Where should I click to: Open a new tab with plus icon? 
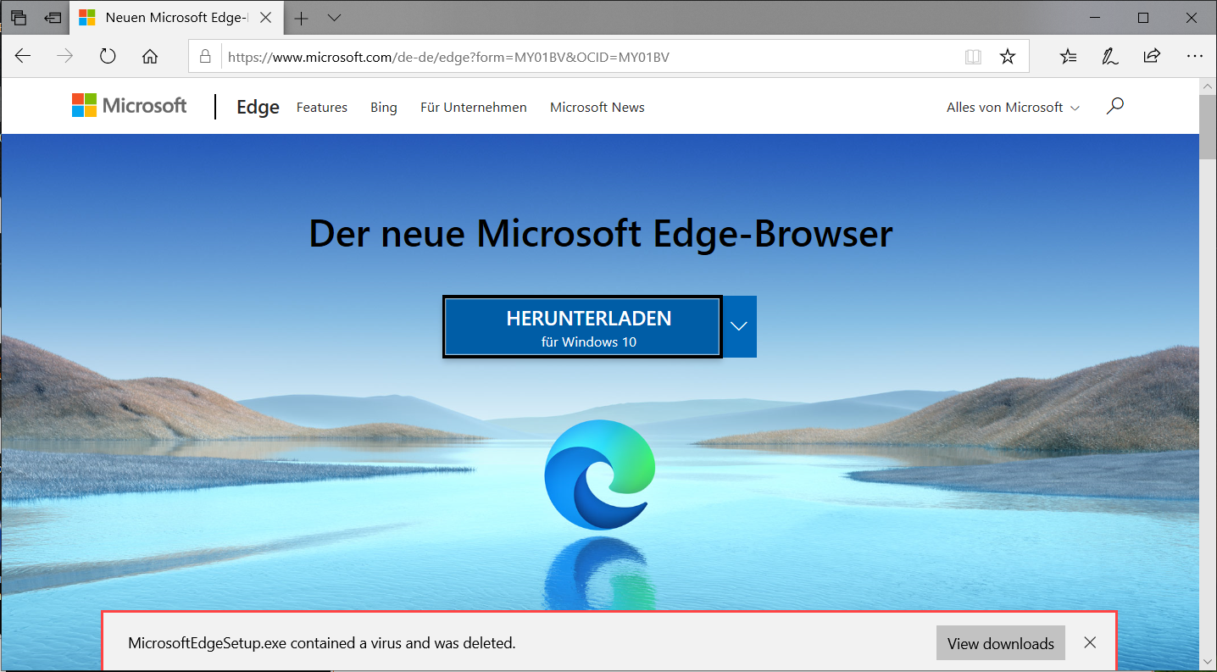301,18
